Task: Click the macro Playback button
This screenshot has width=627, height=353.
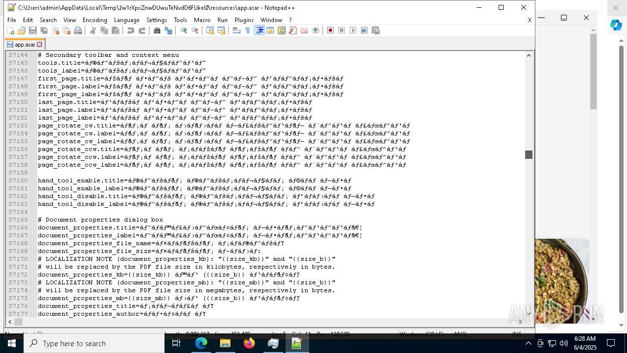Action: click(x=353, y=30)
